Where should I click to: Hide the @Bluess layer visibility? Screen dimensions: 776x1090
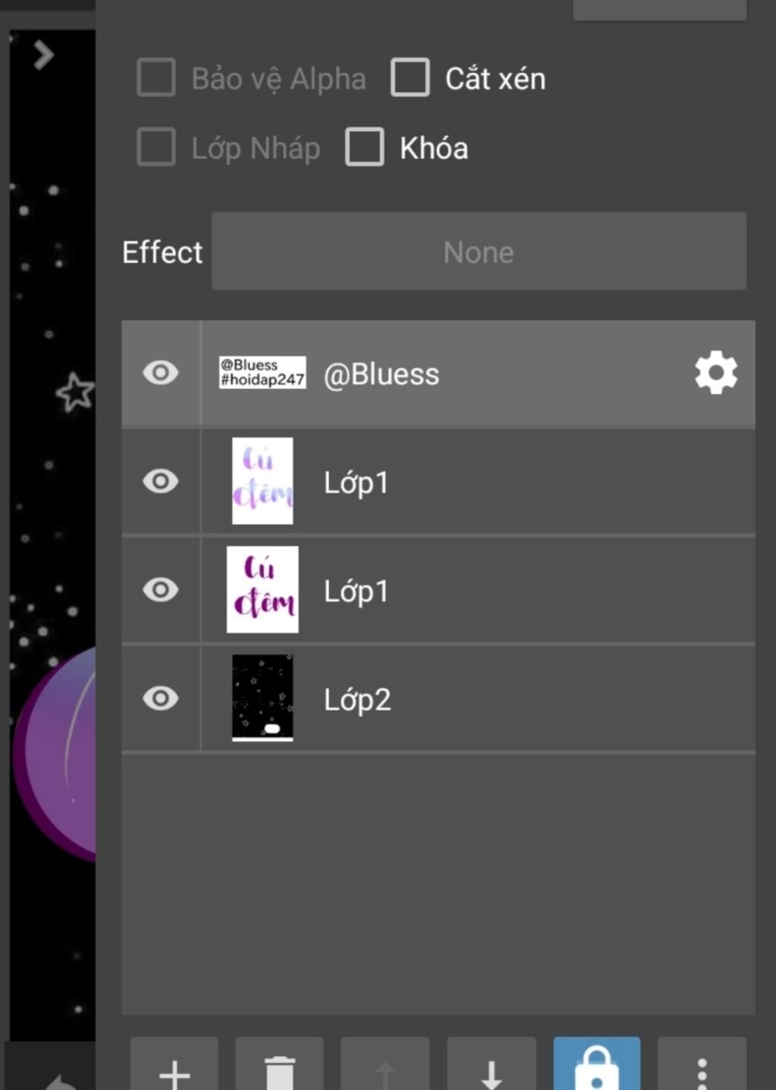click(161, 372)
